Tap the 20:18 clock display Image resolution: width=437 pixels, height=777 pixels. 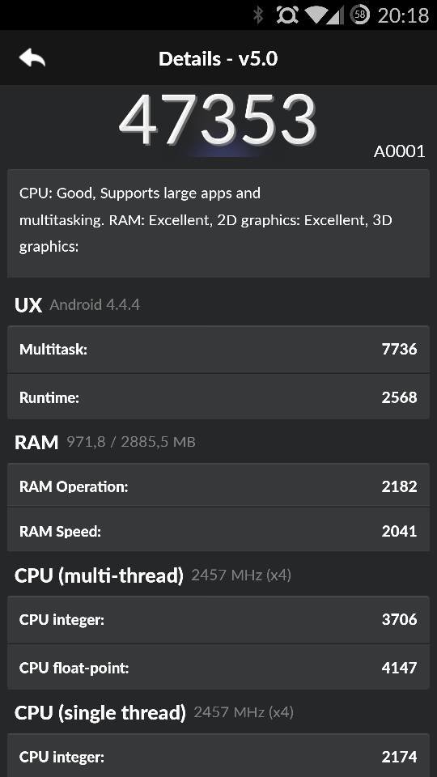tap(403, 15)
